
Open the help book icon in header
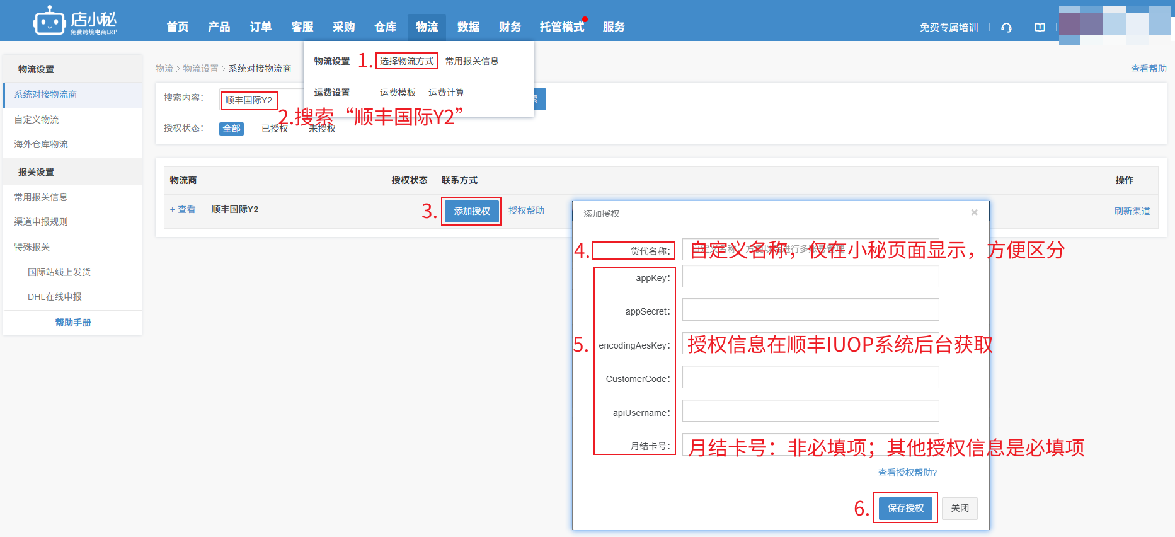click(1040, 27)
